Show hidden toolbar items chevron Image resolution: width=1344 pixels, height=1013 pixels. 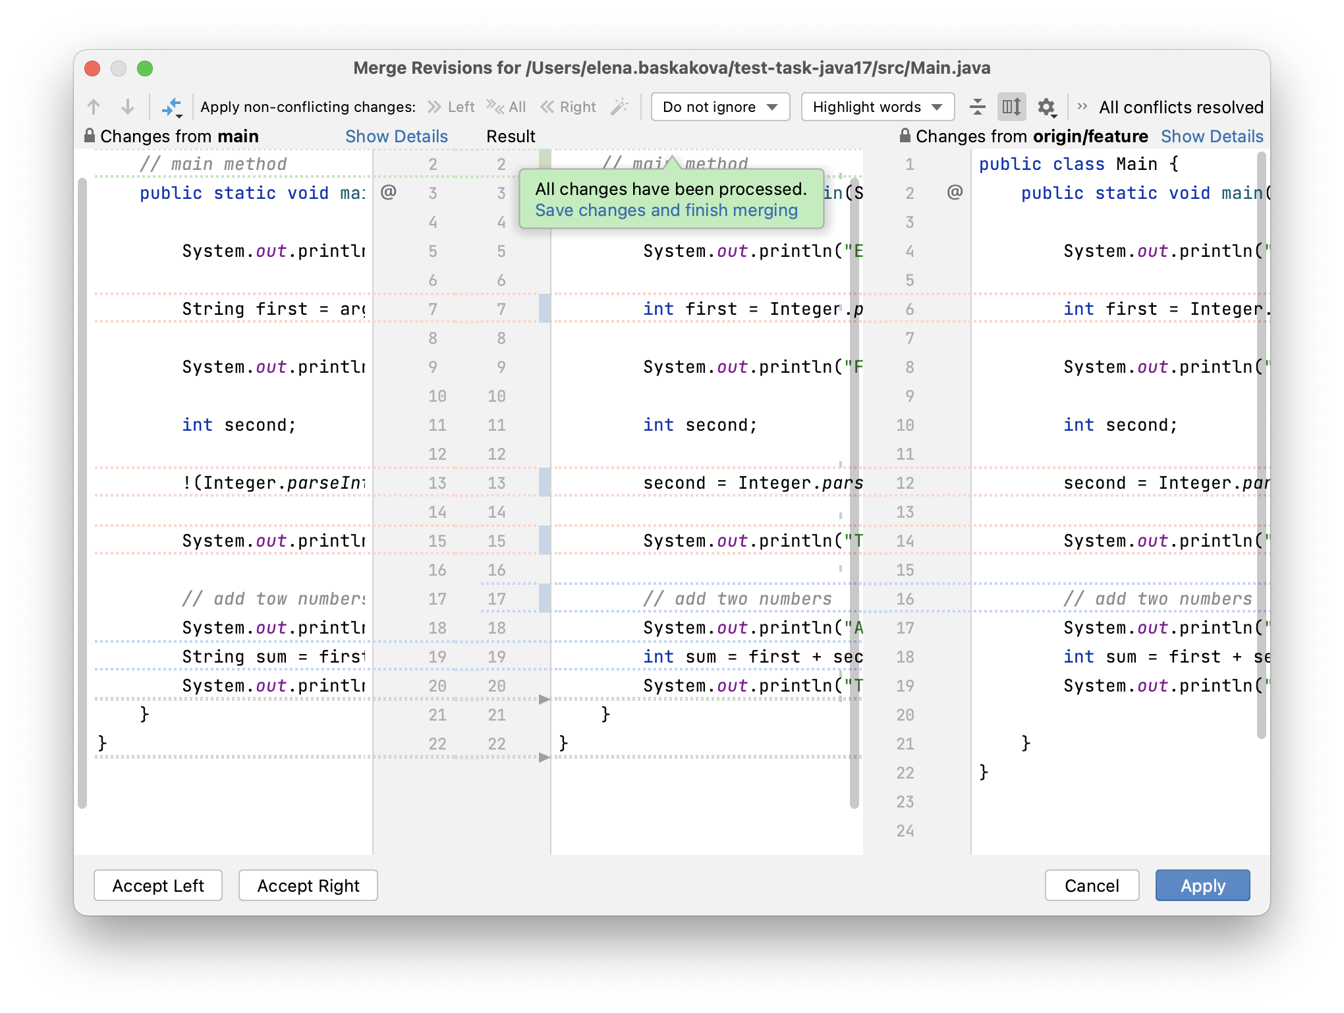click(x=1082, y=107)
